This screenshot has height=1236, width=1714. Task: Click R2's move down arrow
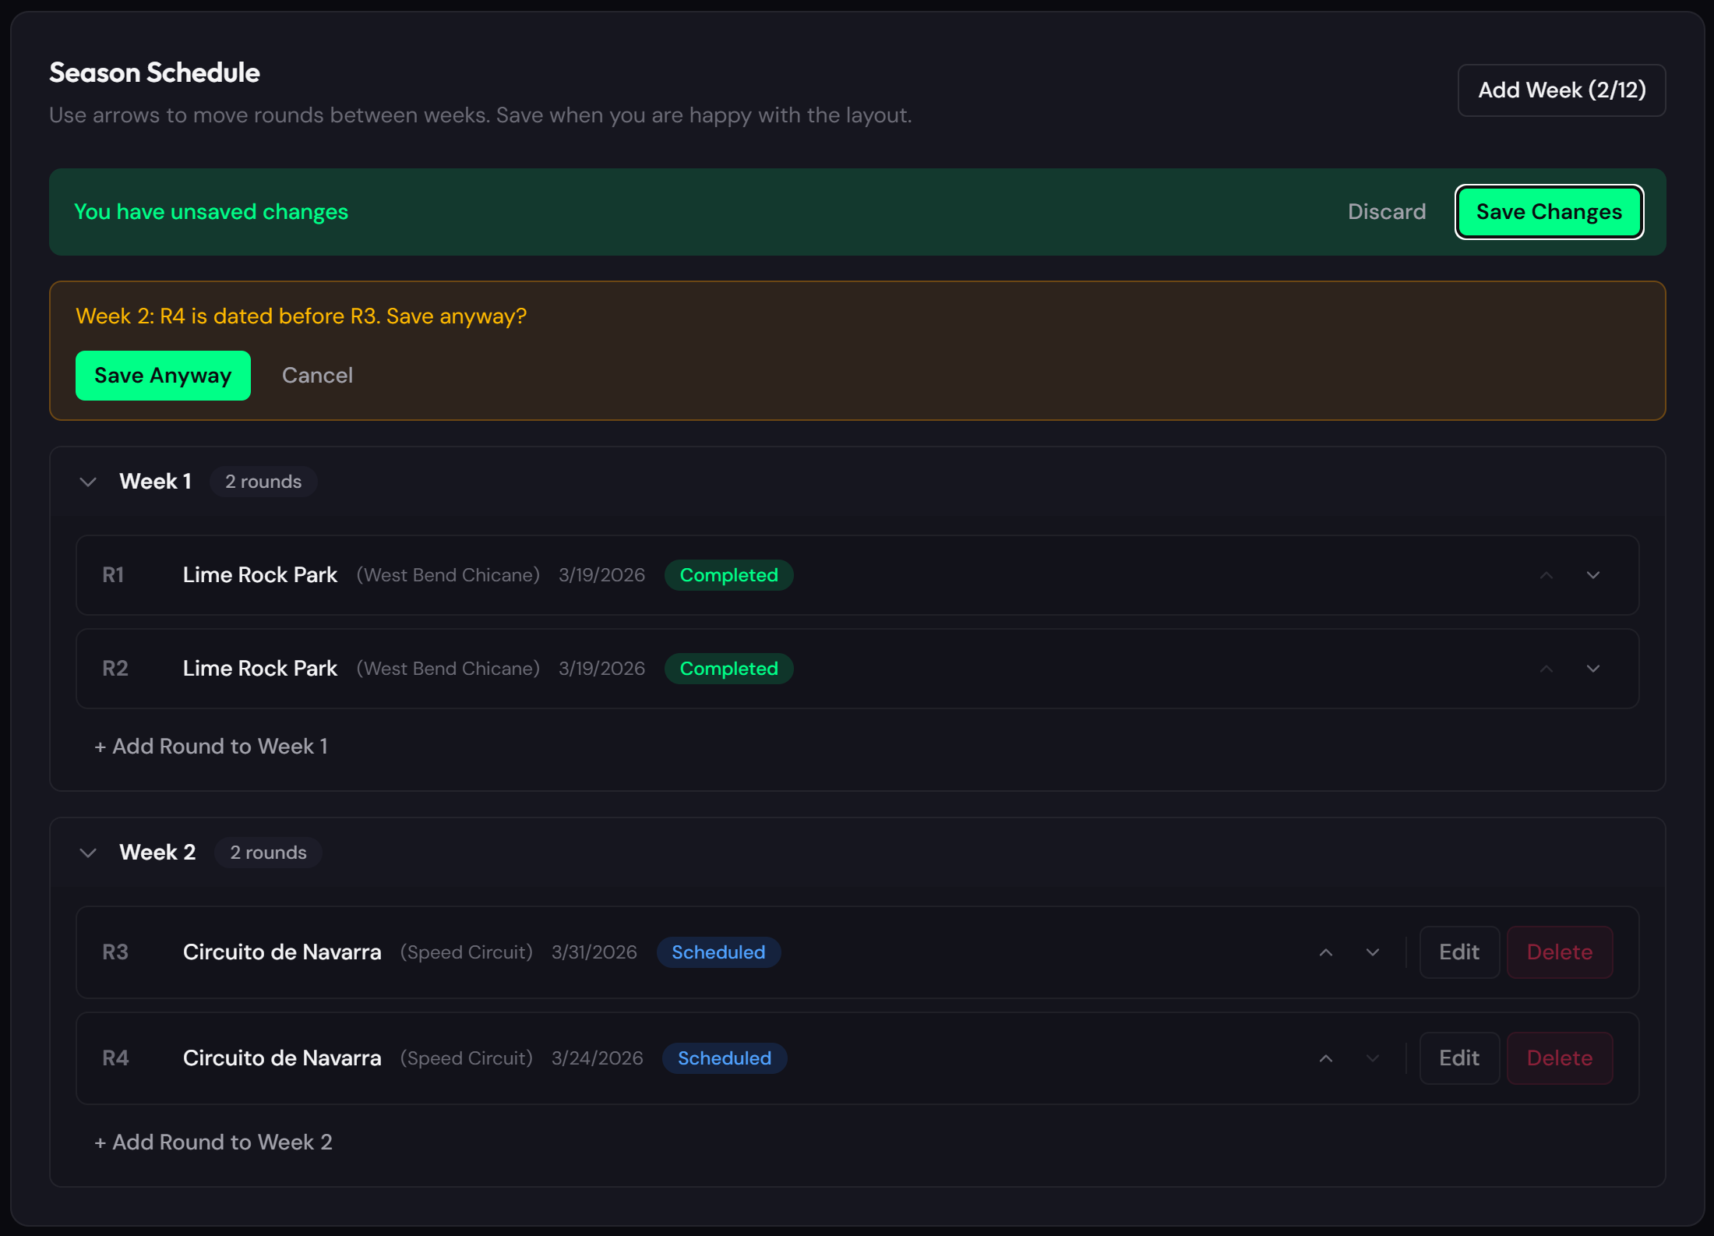(x=1593, y=669)
